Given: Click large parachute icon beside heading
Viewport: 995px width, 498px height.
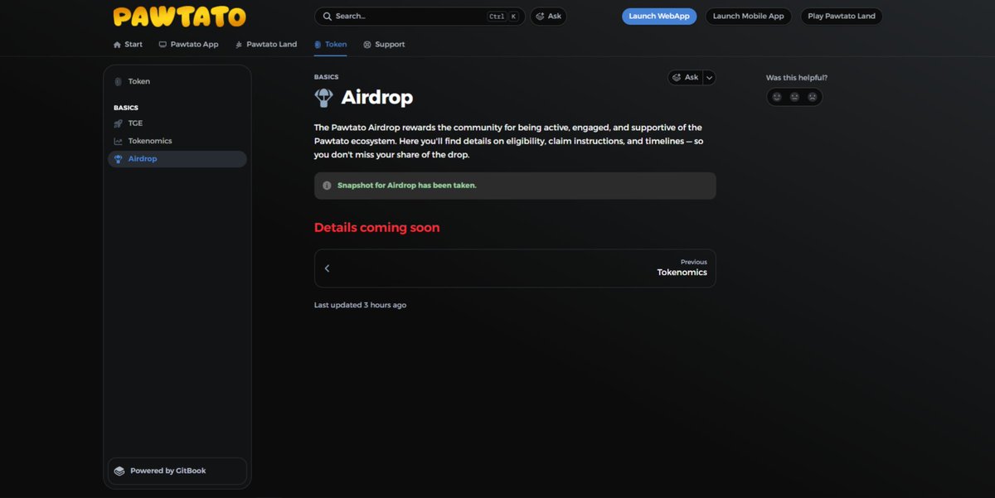Looking at the screenshot, I should (323, 98).
